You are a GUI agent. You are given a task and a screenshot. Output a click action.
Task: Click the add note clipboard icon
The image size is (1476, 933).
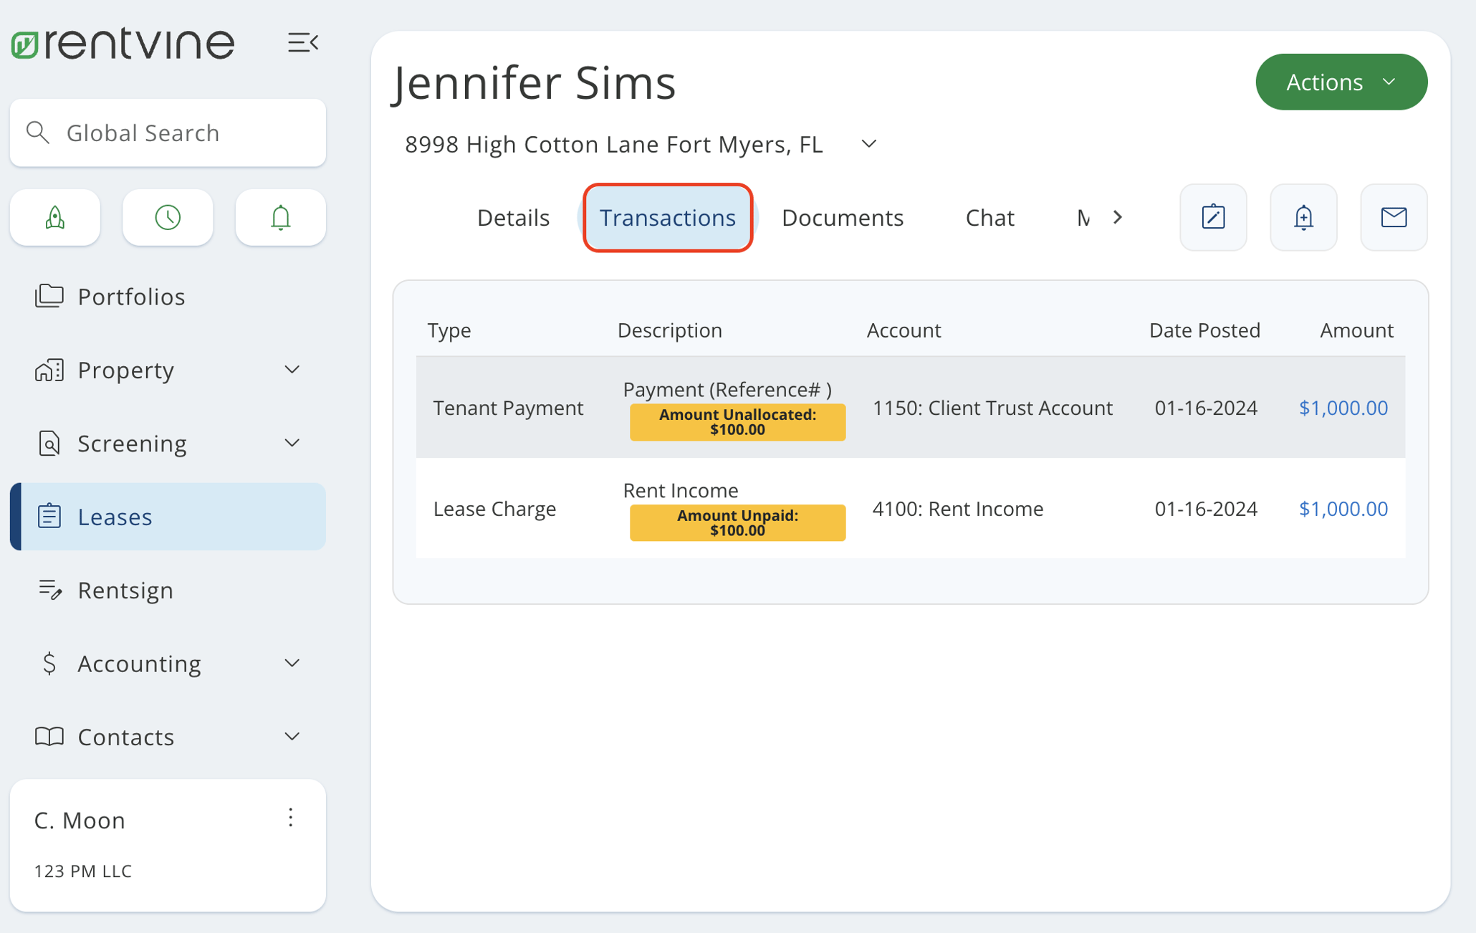coord(1213,217)
